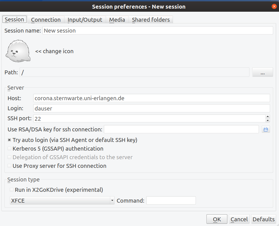
Task: Increase SSH port with up arrow
Action: [268, 116]
